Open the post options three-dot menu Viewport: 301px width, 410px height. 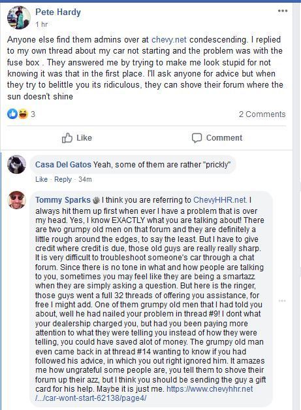click(283, 11)
